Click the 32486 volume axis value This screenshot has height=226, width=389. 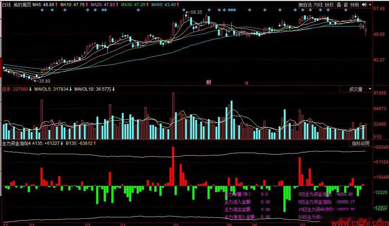(380, 124)
